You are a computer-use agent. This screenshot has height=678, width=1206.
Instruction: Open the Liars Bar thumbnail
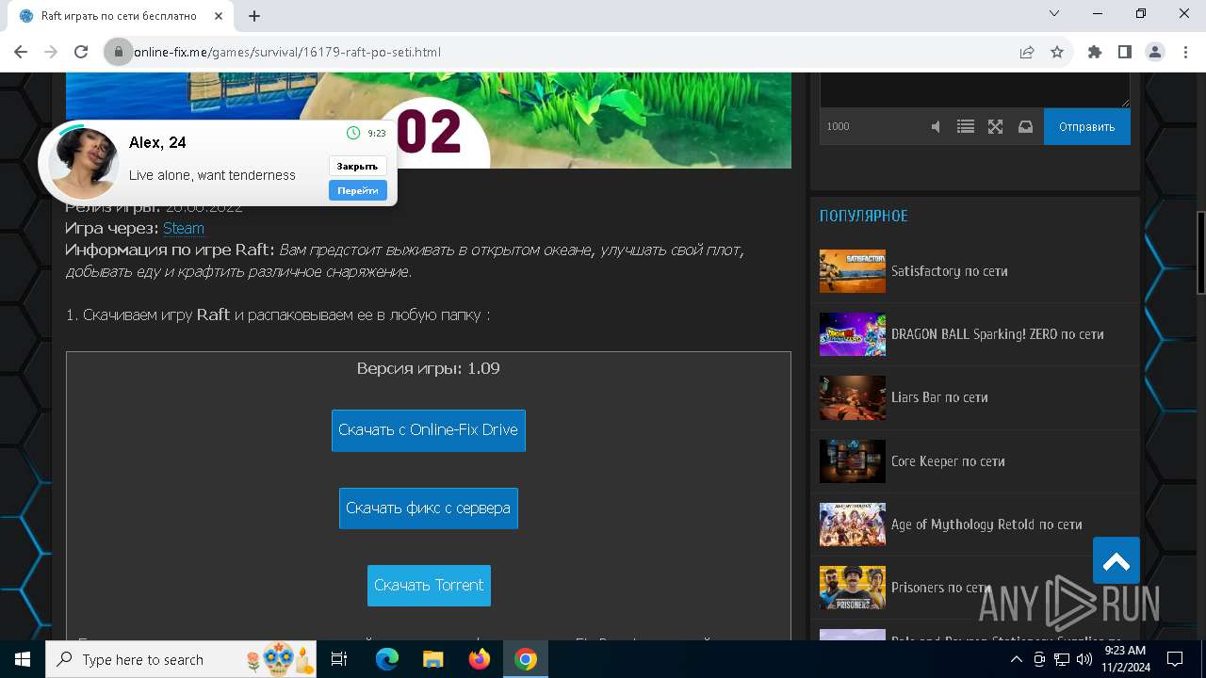click(853, 397)
